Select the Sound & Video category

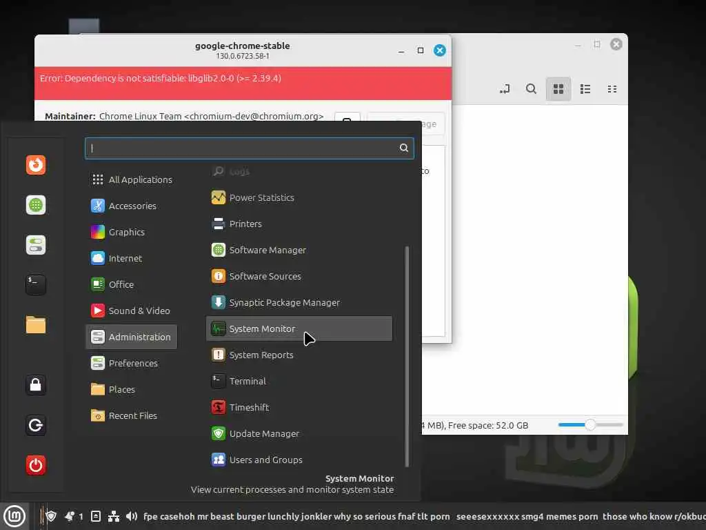132,311
